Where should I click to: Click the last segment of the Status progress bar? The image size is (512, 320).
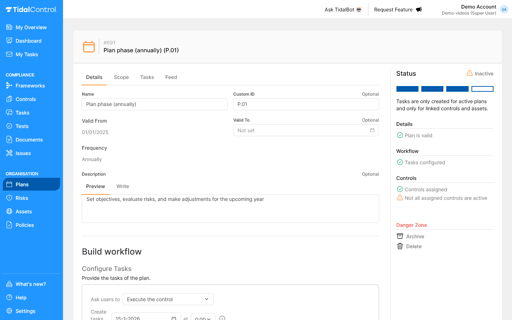pyautogui.click(x=482, y=89)
